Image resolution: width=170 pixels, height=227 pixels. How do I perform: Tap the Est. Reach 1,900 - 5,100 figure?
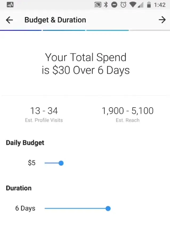128,111
